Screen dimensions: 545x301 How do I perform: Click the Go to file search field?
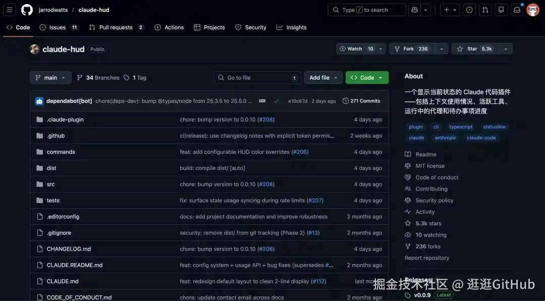[x=258, y=78]
